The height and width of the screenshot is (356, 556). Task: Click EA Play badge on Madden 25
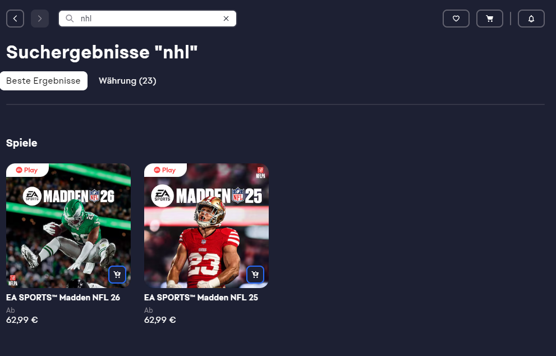pyautogui.click(x=166, y=170)
